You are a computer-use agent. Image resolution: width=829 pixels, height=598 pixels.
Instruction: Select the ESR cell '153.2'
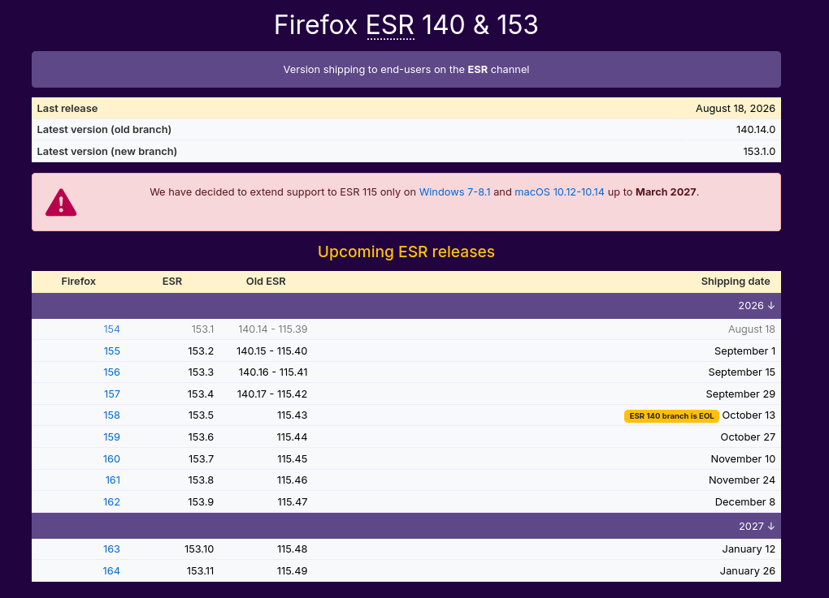[201, 351]
